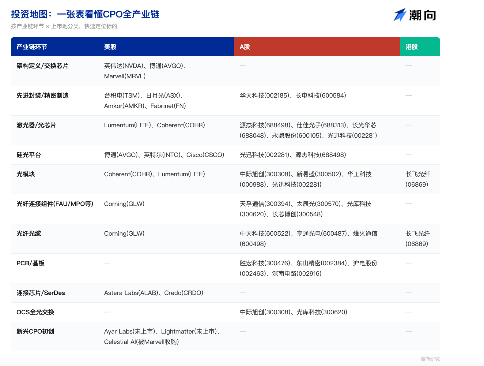Click the 潮向 brand name text
The height and width of the screenshot is (366, 484).
(423, 15)
